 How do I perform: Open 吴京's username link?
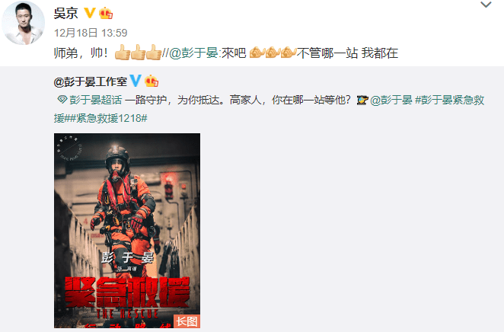coord(66,13)
